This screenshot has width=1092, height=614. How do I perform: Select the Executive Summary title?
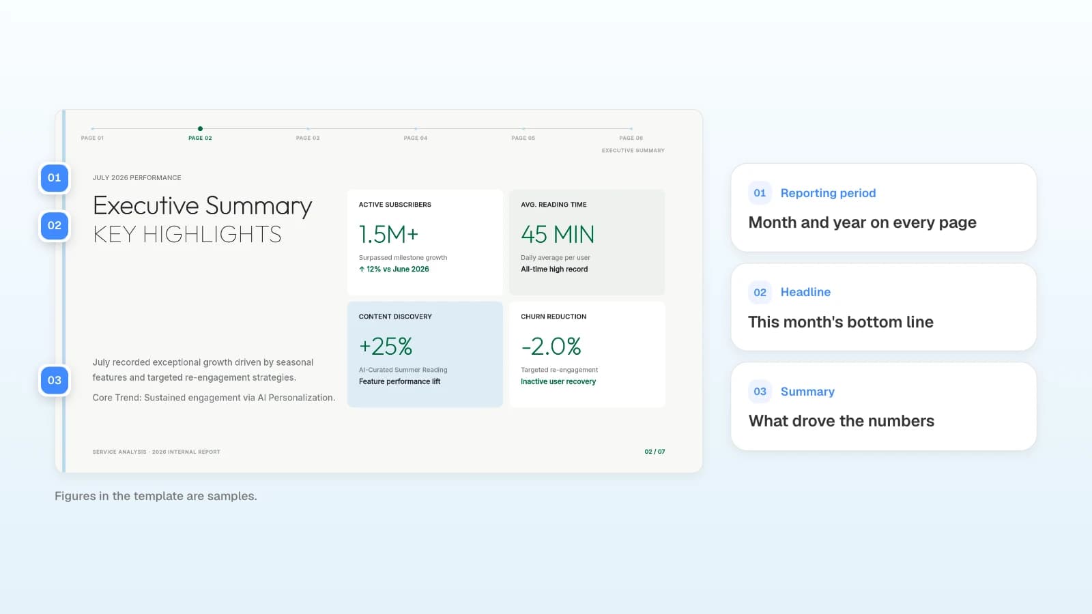point(203,205)
